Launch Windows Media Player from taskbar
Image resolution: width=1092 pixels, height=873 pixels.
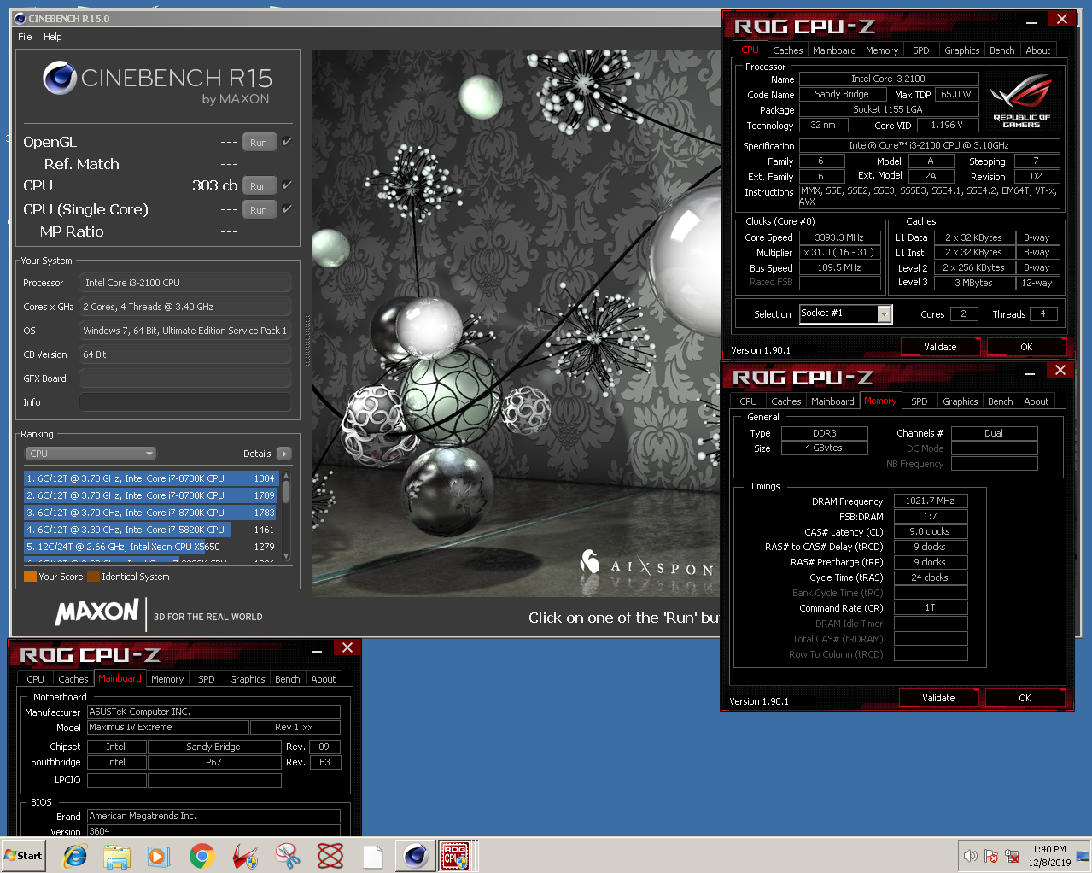coord(159,856)
